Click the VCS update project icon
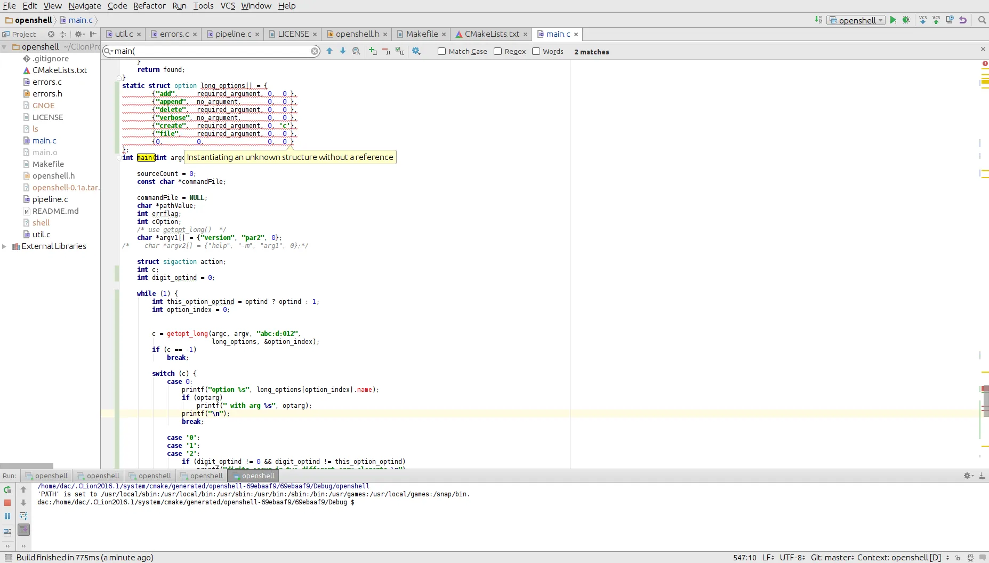989x563 pixels. [x=923, y=20]
